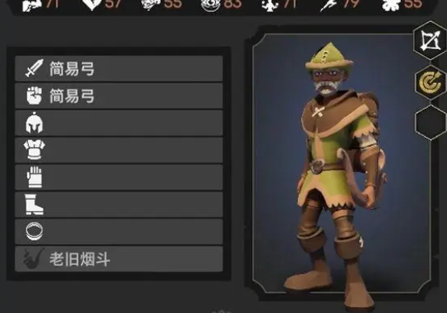Select the bow and arrow hexagon skill
Viewport: 447px width, 313px height.
[430, 41]
